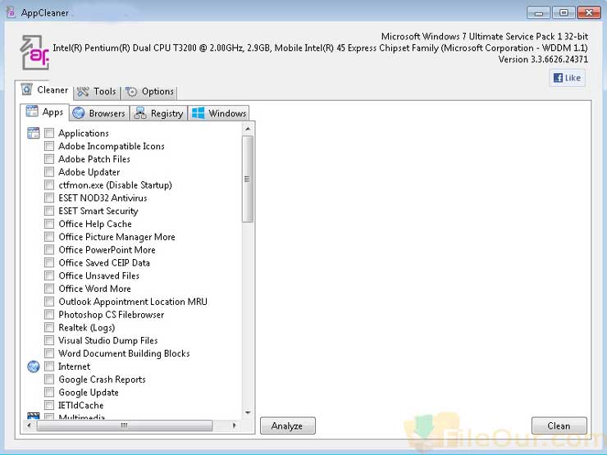607x455 pixels.
Task: Maximize the AppCleaner window
Action: click(564, 13)
